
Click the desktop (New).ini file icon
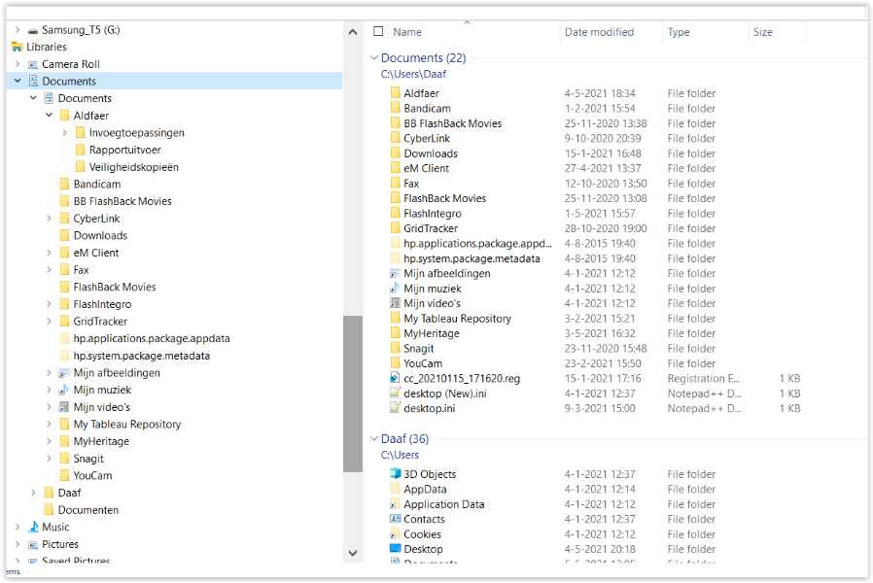click(x=395, y=394)
